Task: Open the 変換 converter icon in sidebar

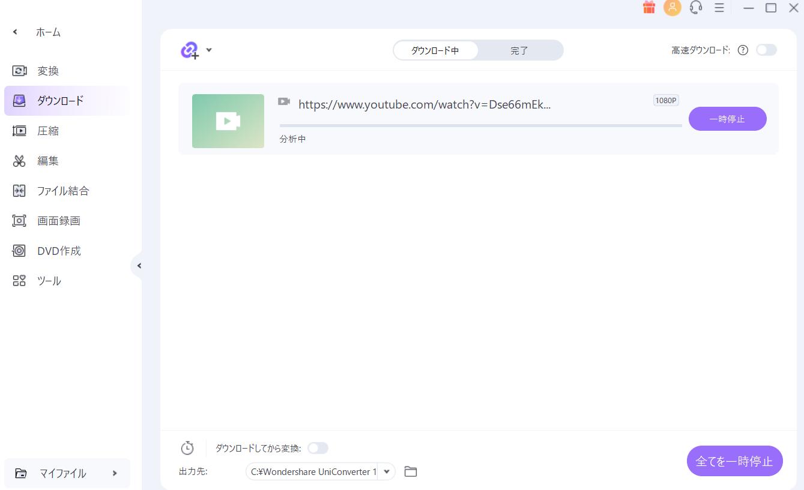Action: coord(19,71)
